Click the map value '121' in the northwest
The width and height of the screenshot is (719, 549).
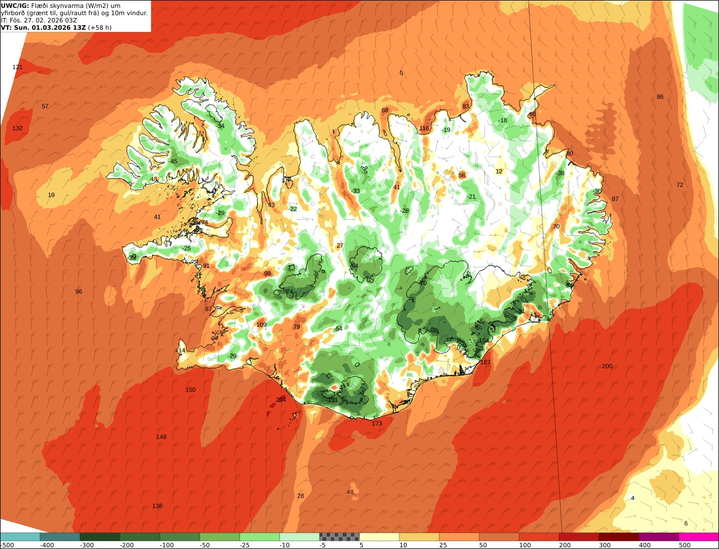coord(17,67)
